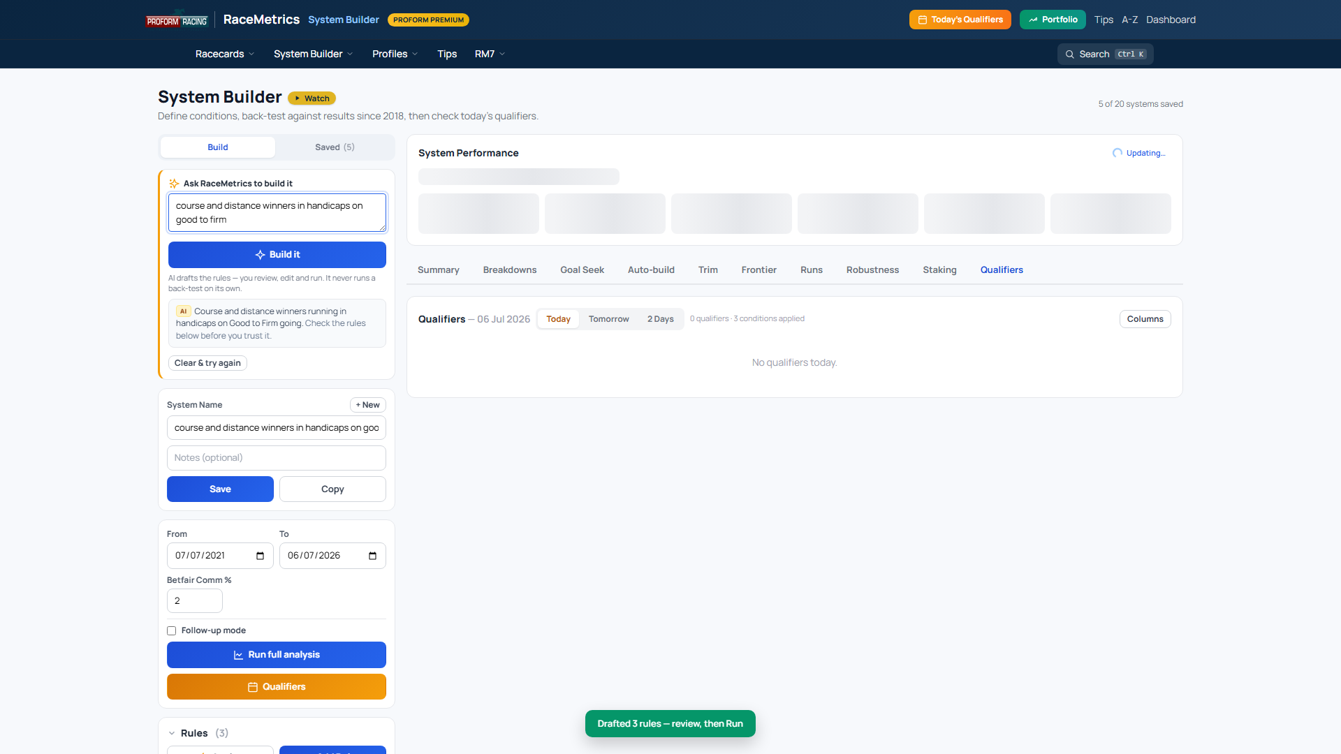Open the Goal Seek tab
Image resolution: width=1341 pixels, height=754 pixels.
coord(582,270)
